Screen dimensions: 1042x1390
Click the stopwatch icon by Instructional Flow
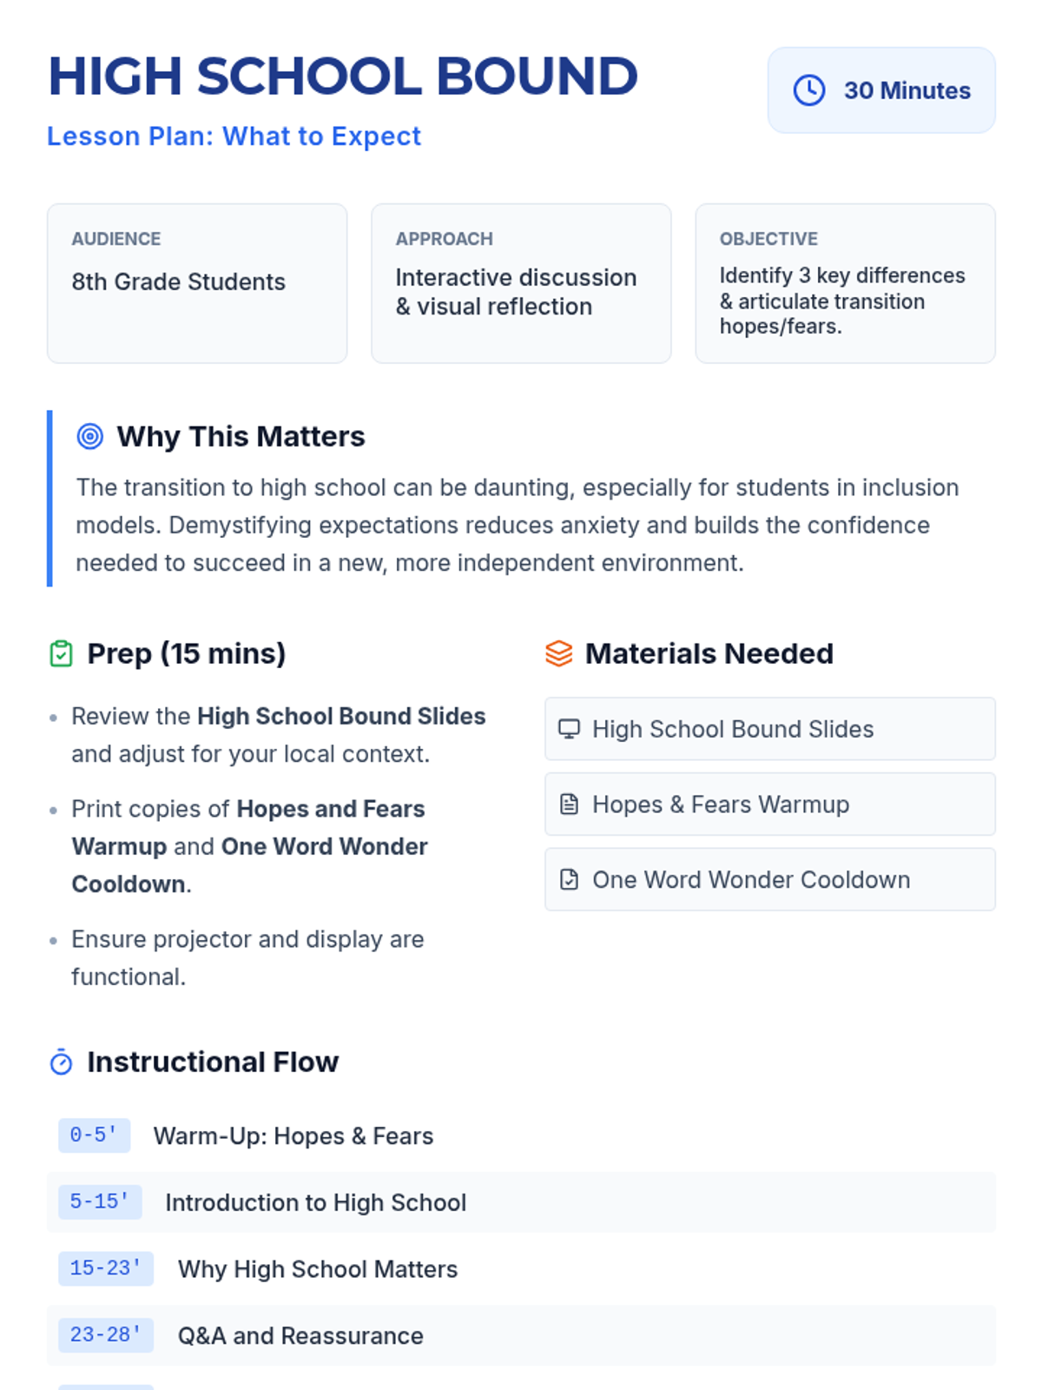(62, 1062)
